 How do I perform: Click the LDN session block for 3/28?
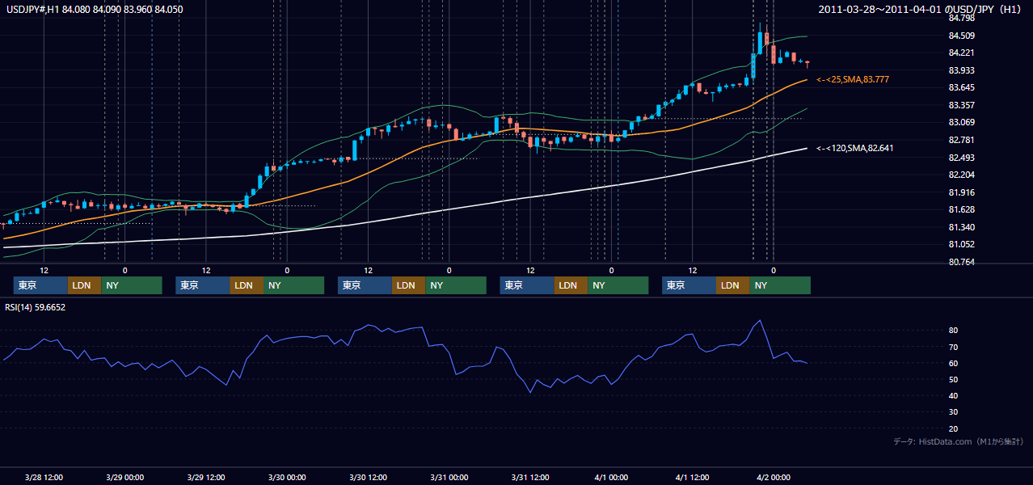tap(84, 285)
